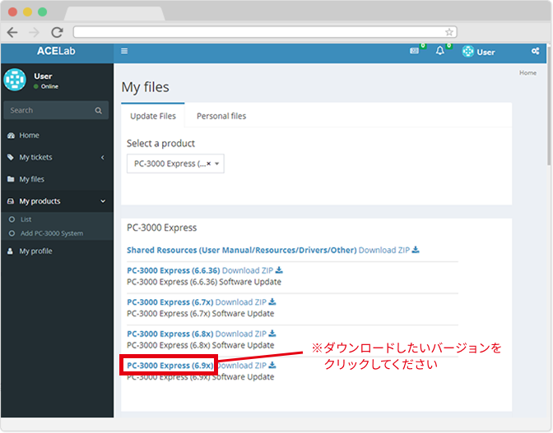Expand the My tickets chevron
The image size is (553, 433).
coord(103,158)
